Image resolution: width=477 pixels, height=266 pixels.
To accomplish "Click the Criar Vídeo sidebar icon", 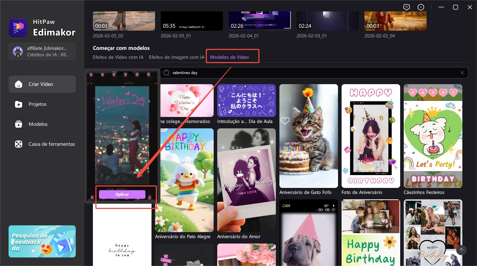I will point(18,85).
